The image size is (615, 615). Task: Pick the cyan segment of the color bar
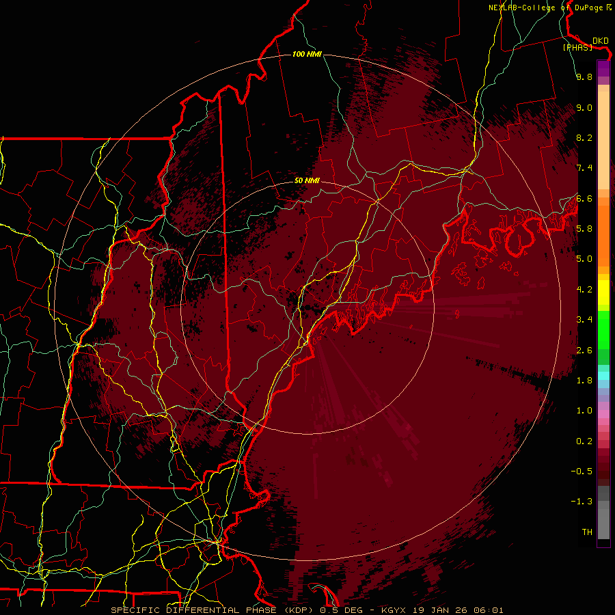click(x=603, y=375)
